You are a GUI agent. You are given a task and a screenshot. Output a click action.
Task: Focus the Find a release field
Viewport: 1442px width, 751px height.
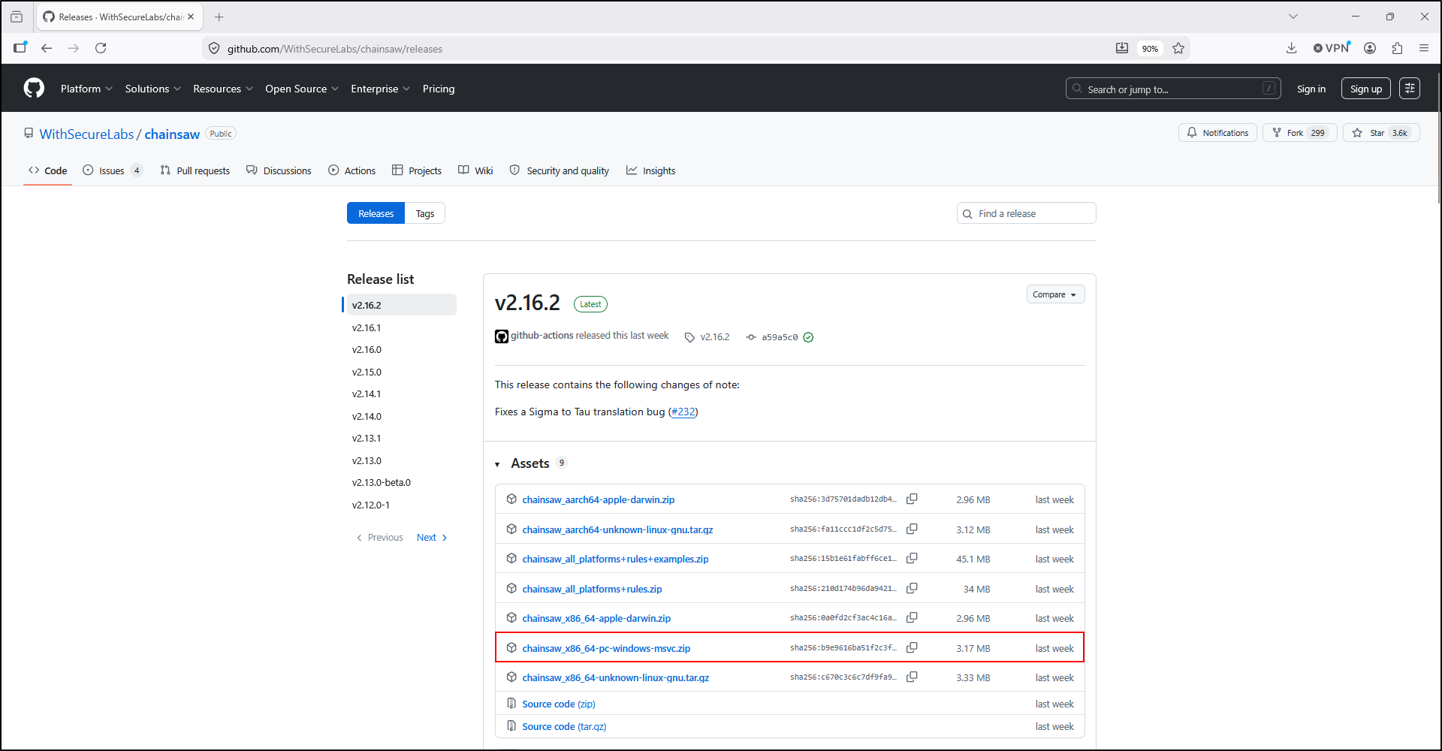[x=1027, y=213]
